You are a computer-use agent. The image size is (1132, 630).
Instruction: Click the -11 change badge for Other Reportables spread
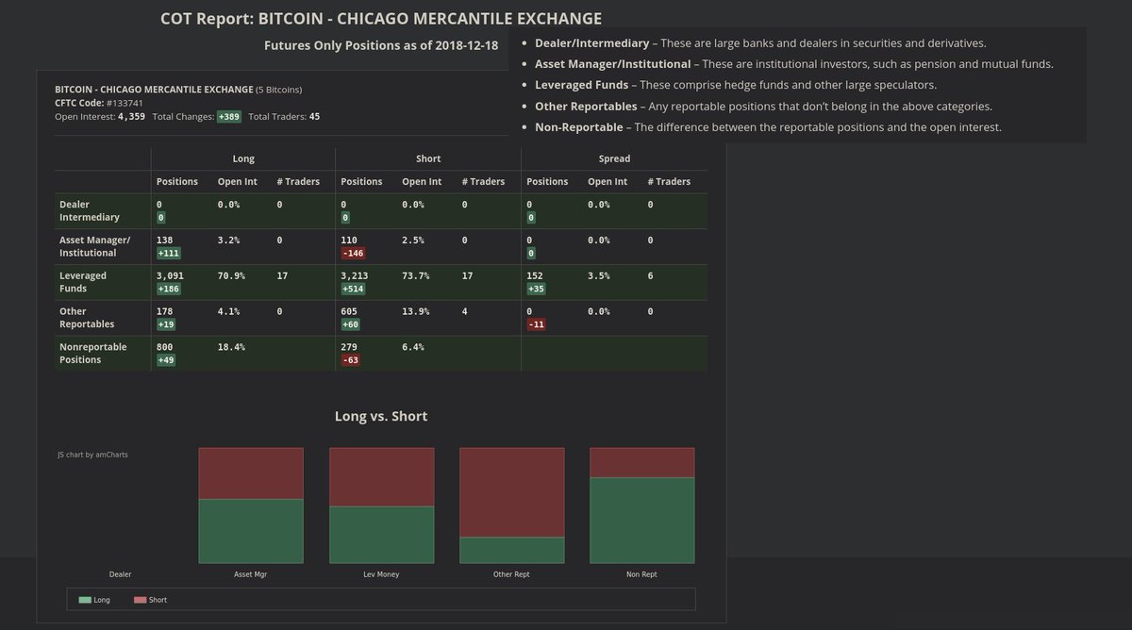pos(537,324)
